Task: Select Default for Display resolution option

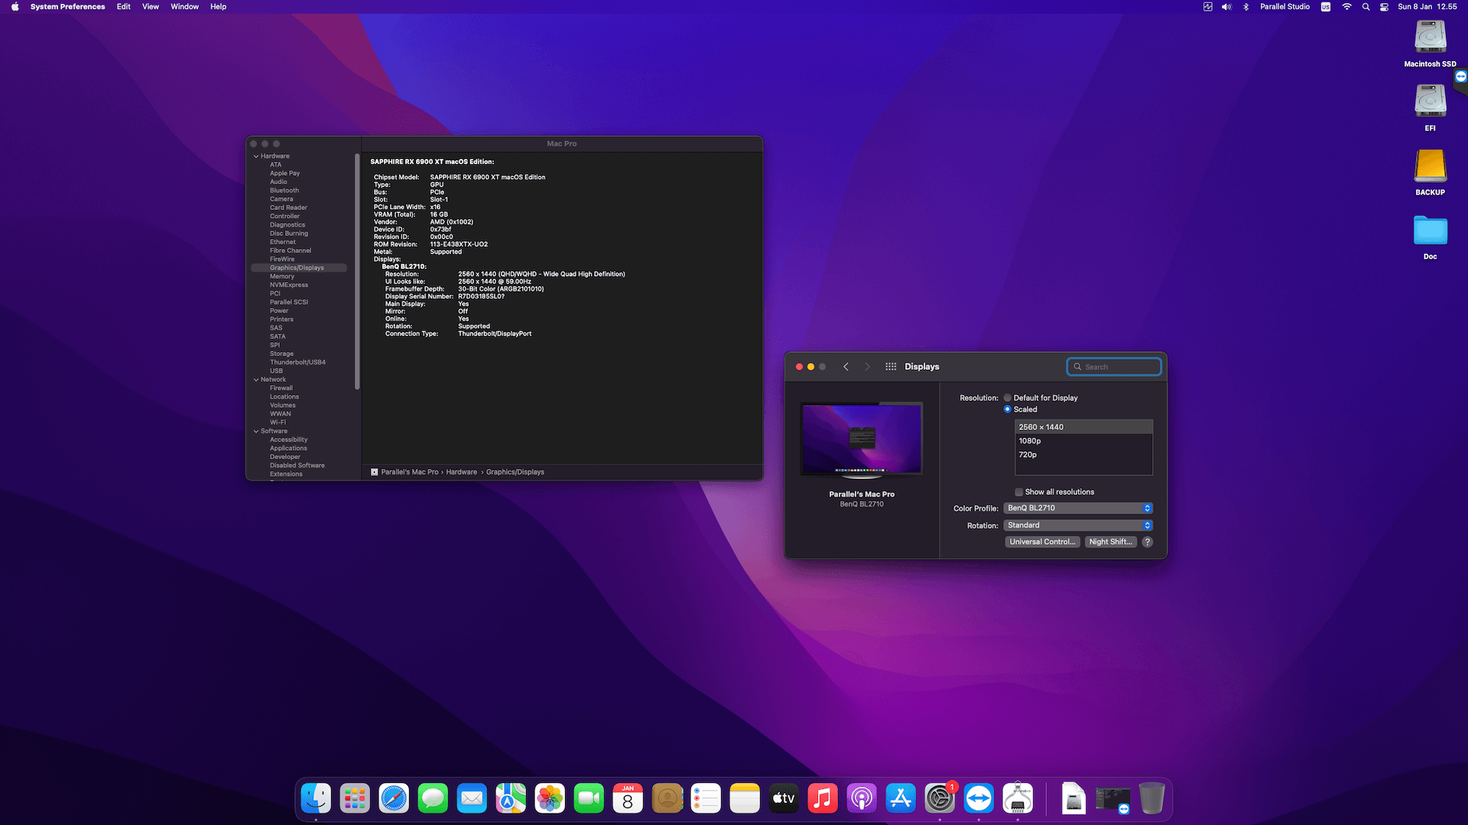Action: click(1008, 398)
